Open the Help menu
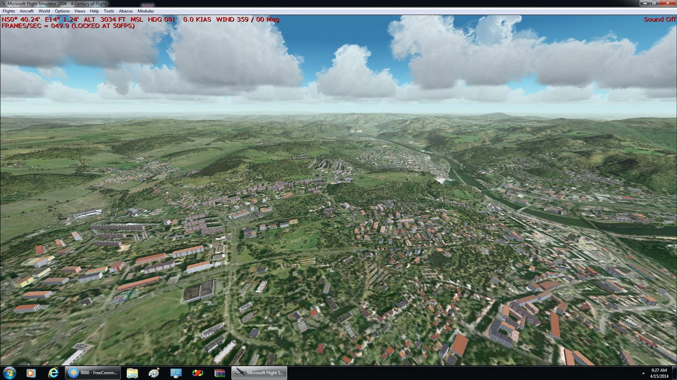677x380 pixels. pyautogui.click(x=94, y=12)
